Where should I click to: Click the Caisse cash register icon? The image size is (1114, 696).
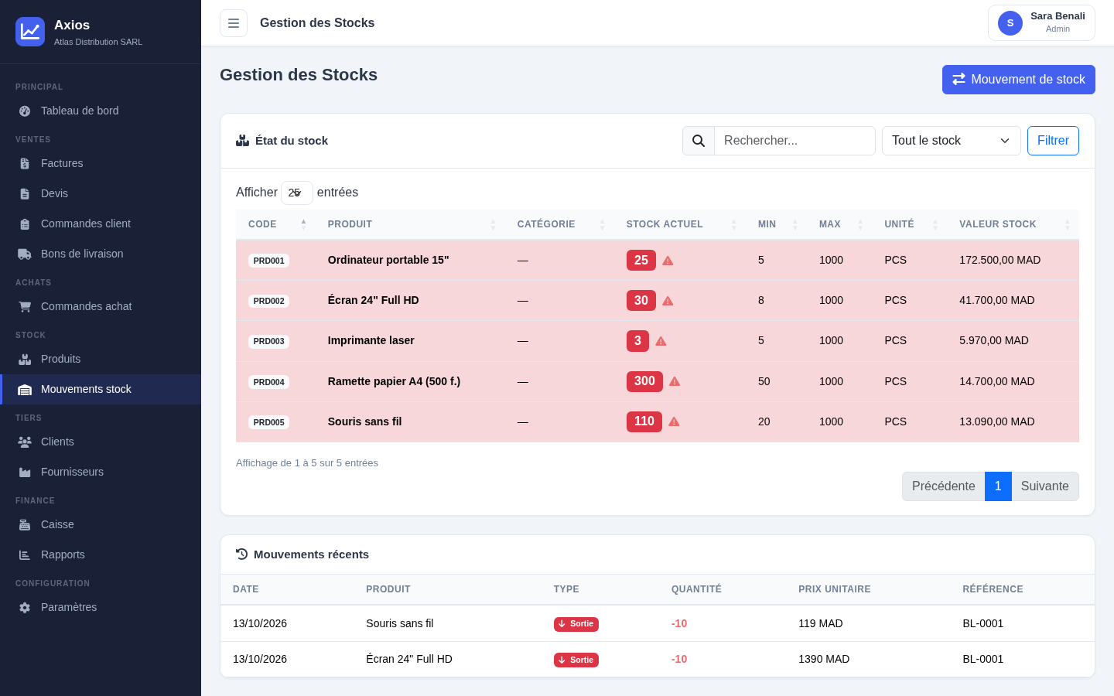coord(25,524)
